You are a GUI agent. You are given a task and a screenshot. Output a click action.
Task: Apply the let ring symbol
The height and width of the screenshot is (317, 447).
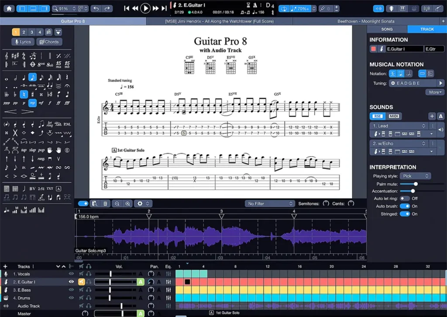tap(50, 124)
